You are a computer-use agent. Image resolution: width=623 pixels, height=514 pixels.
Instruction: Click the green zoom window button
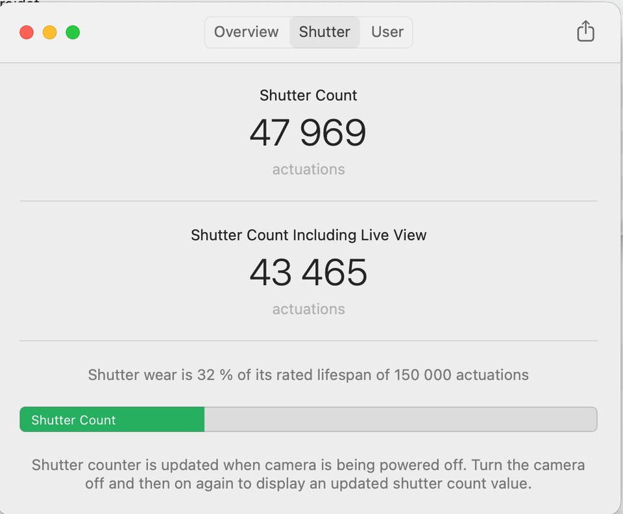click(73, 32)
